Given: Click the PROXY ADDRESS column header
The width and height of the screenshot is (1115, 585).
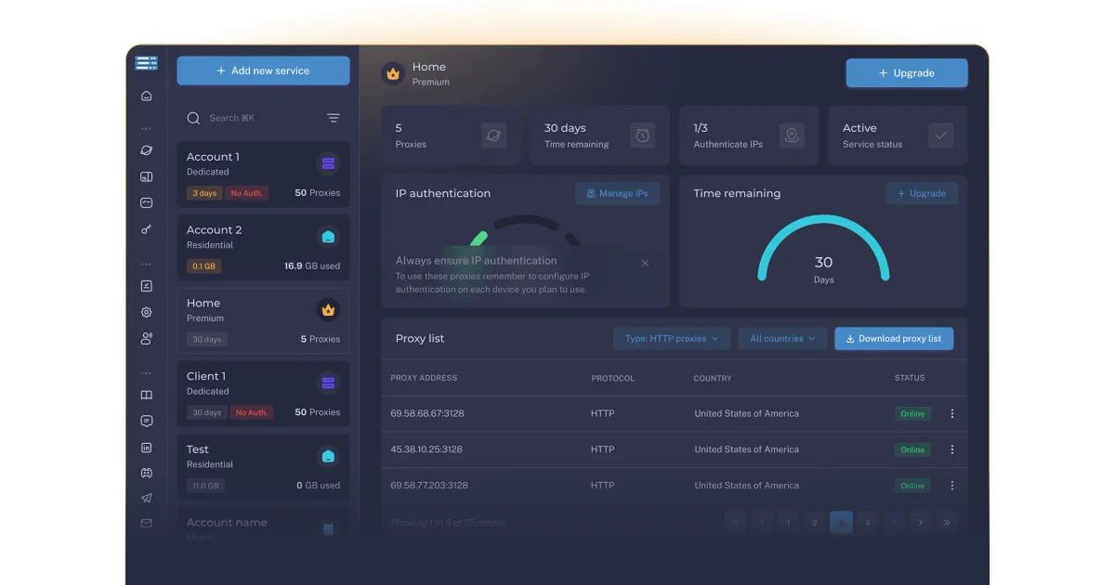Looking at the screenshot, I should [424, 379].
